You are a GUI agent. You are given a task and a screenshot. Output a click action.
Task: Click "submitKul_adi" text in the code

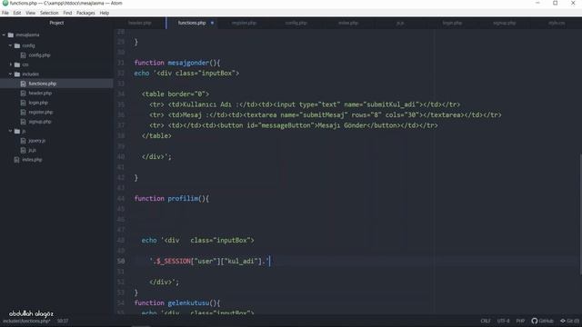point(391,104)
